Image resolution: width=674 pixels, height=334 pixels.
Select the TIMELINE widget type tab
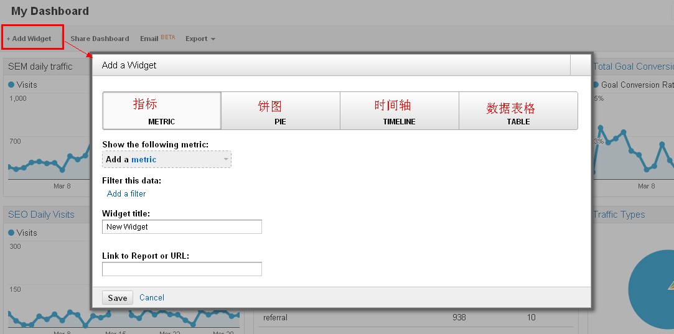[x=400, y=111]
